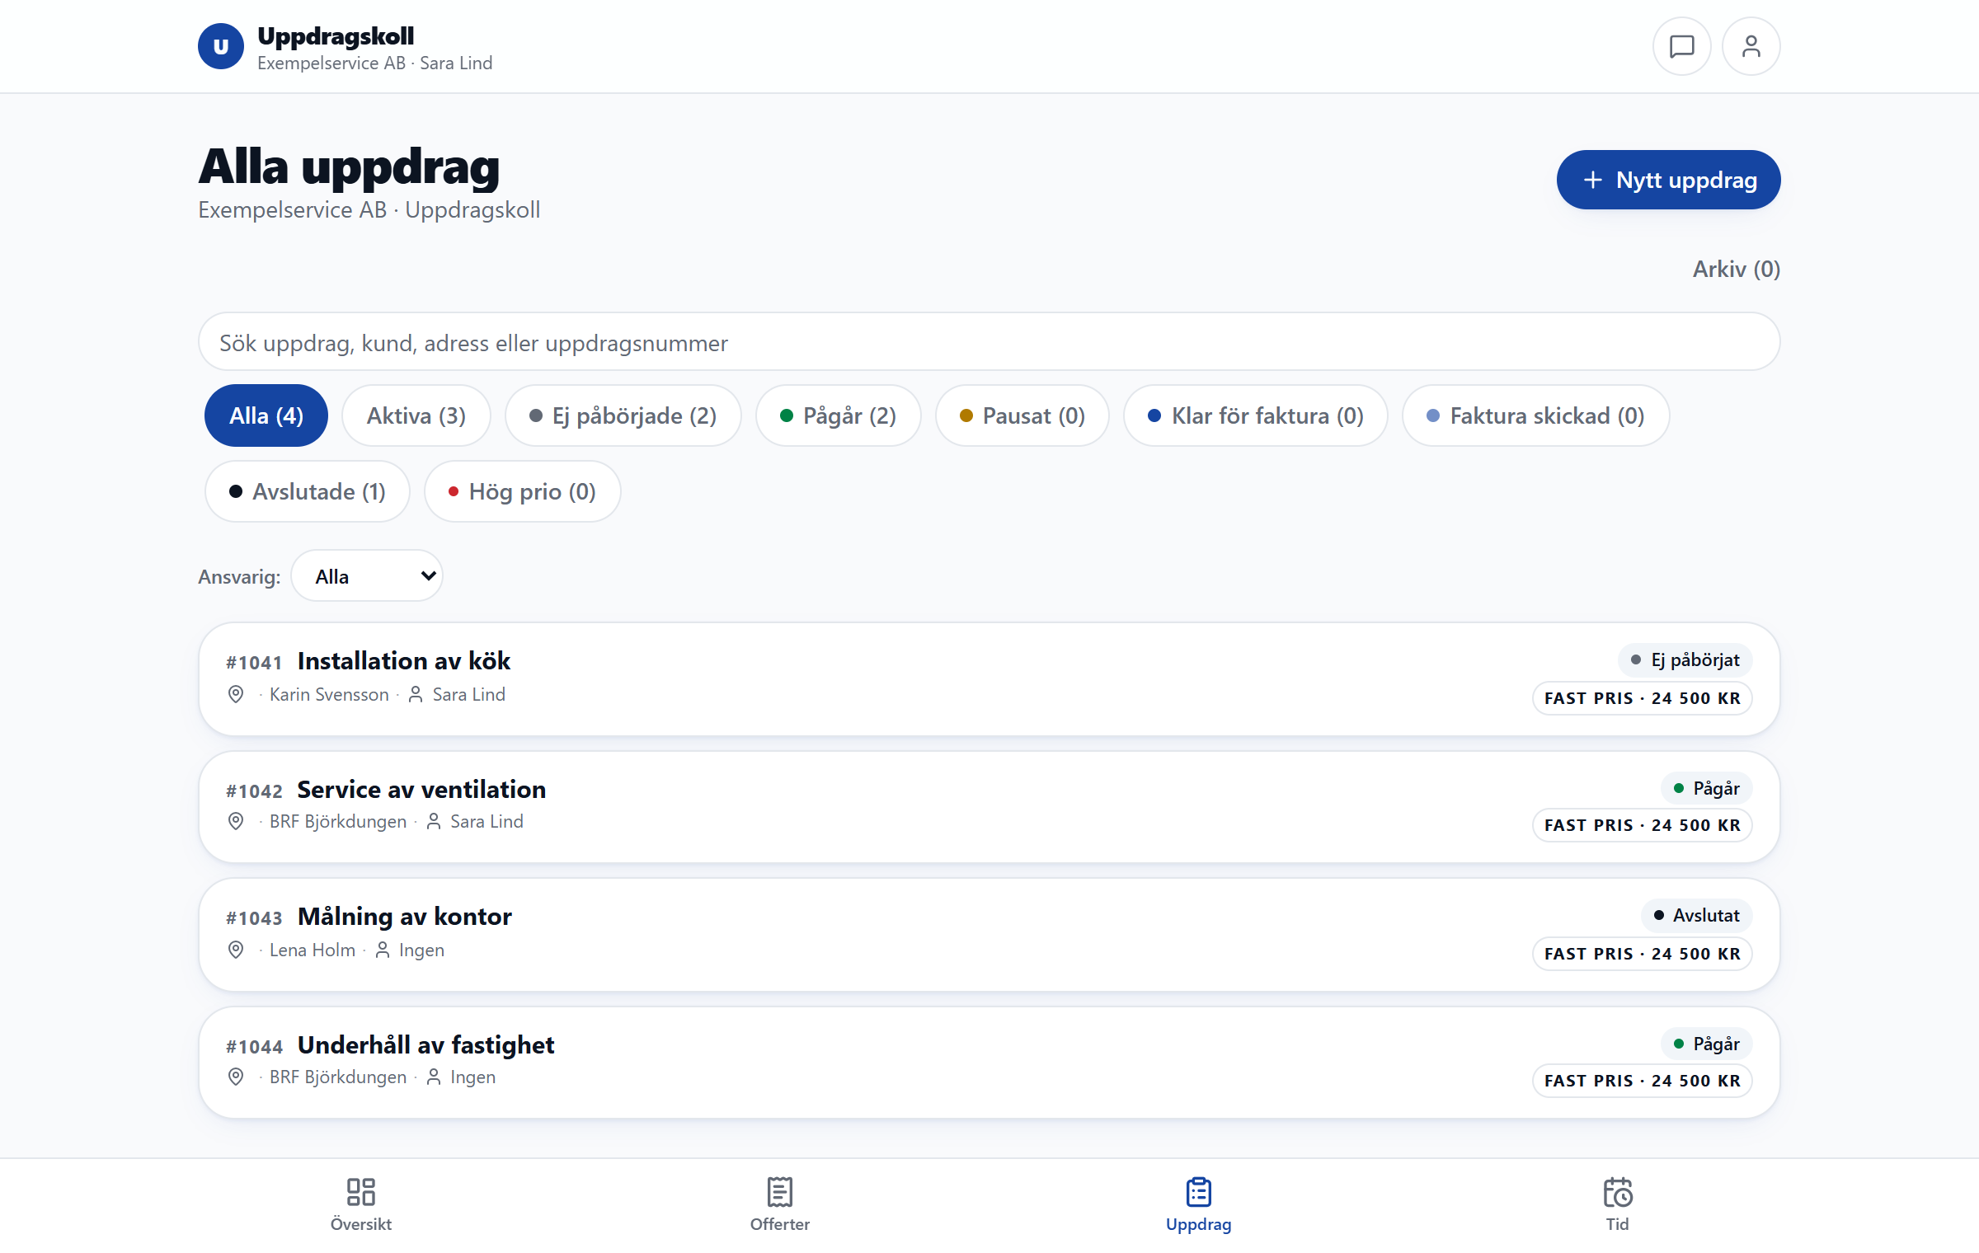
Task: Filter by Ej påbörjade (2)
Action: point(623,415)
